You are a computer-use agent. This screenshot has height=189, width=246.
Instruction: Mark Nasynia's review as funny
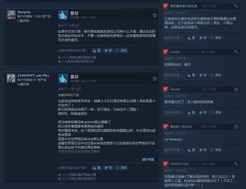pos(121,51)
